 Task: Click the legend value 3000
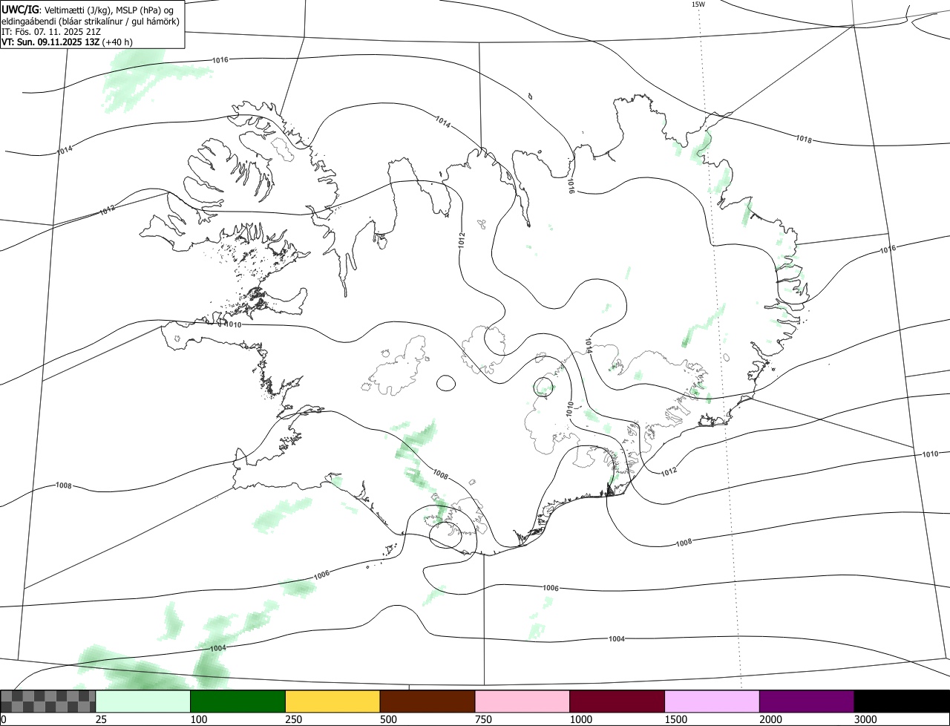tap(866, 719)
